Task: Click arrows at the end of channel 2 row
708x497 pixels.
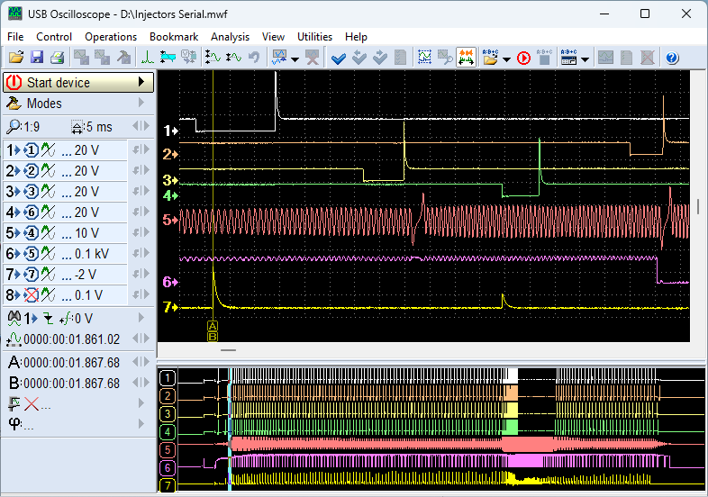Action: click(x=141, y=170)
